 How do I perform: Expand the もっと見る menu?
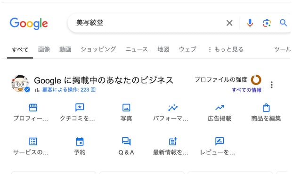tap(226, 49)
